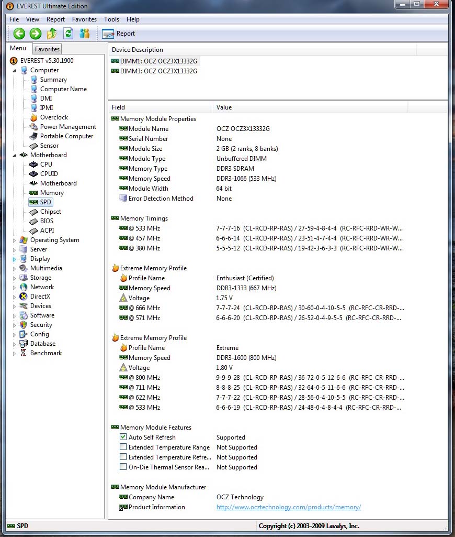Viewport: 455px width, 537px height.
Task: Click the Portable Computer laptop icon
Action: coord(33,136)
